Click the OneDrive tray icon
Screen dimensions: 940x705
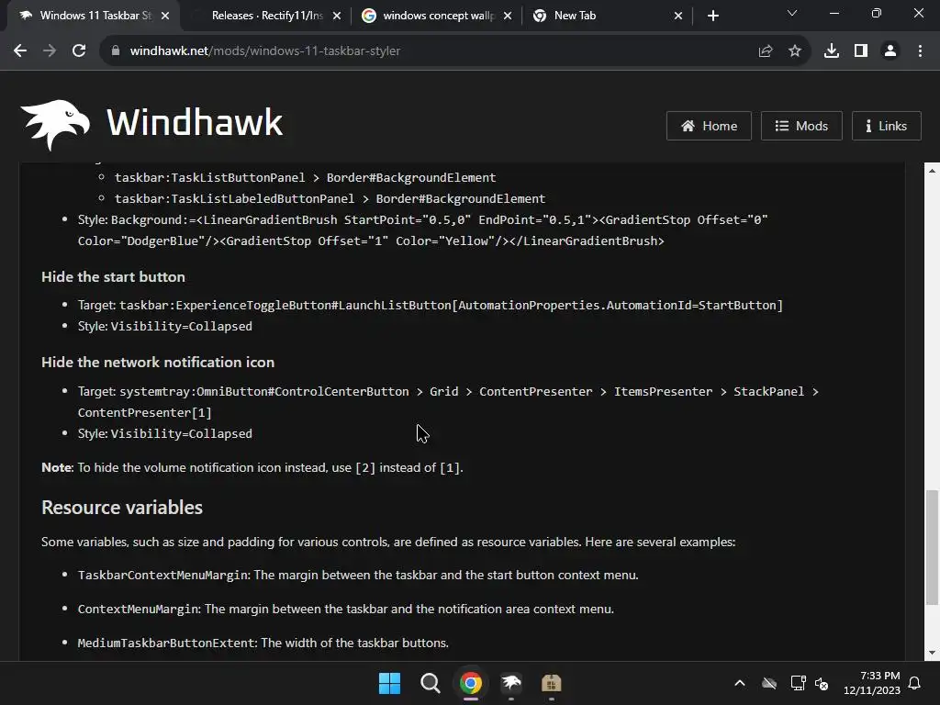pyautogui.click(x=769, y=683)
